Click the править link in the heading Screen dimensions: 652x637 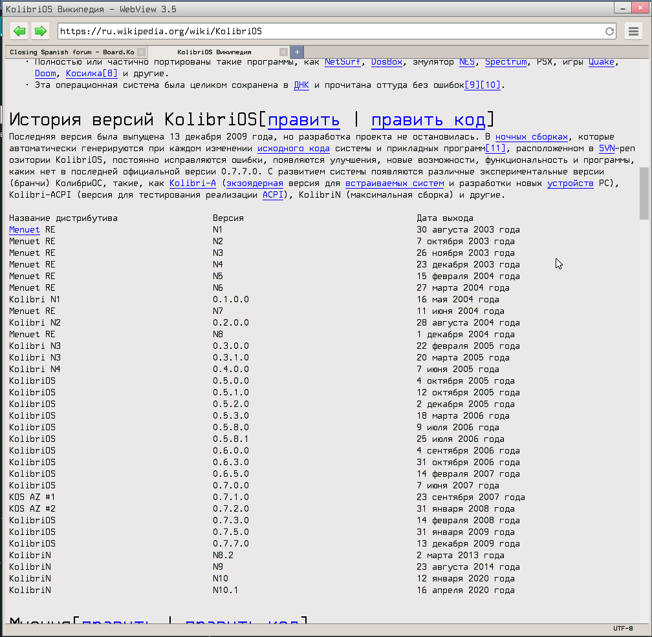tap(305, 120)
